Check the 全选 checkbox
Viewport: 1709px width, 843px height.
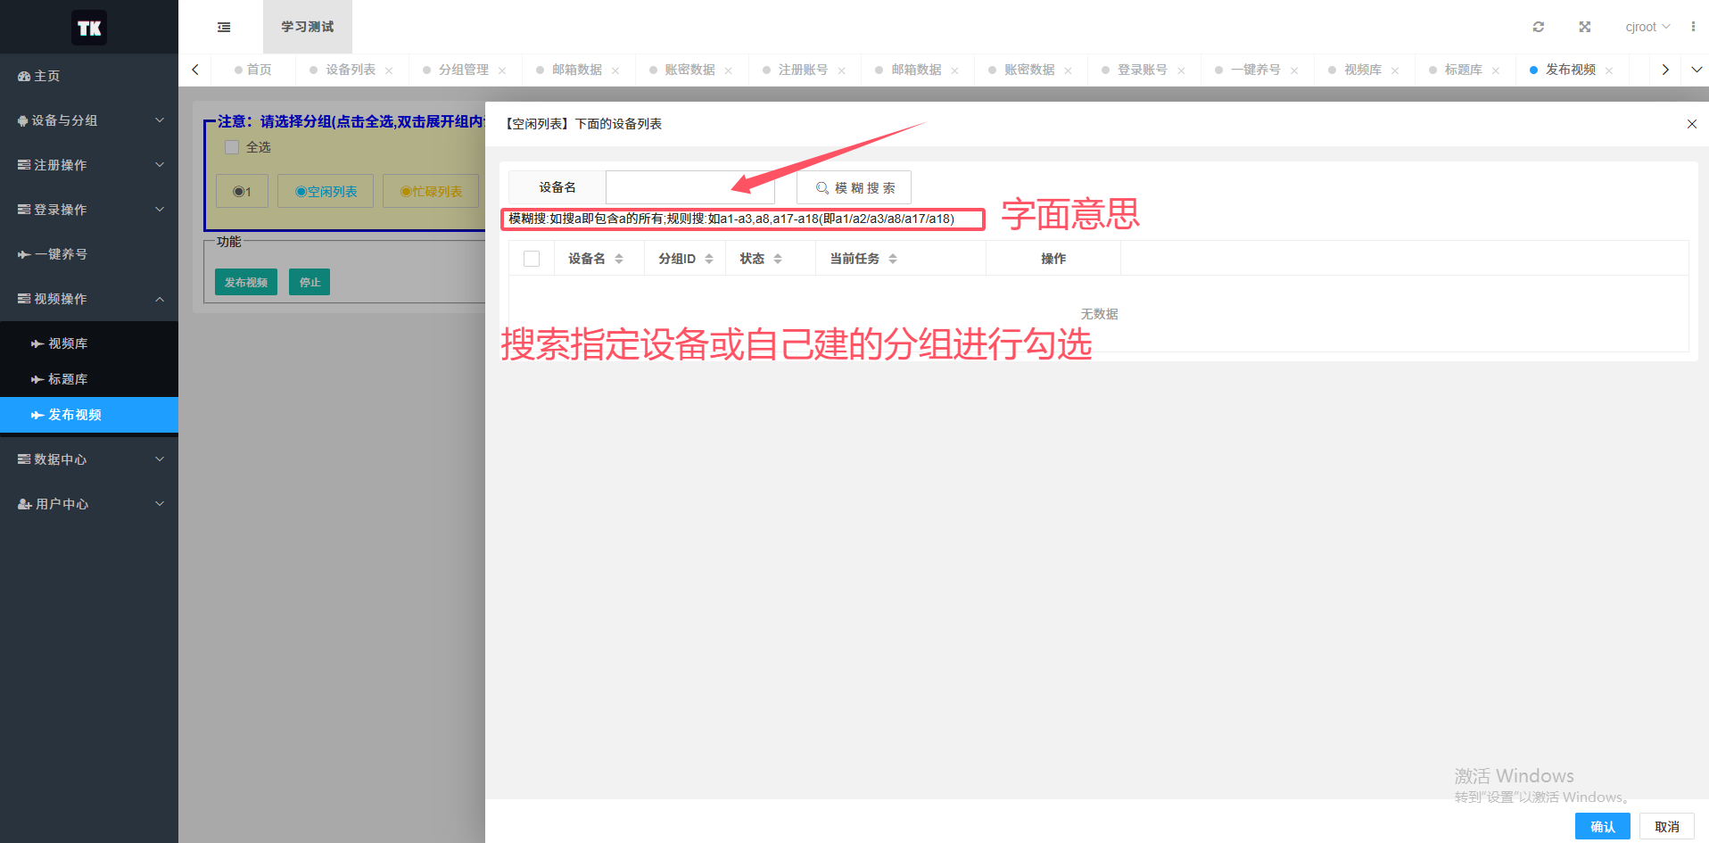[232, 147]
